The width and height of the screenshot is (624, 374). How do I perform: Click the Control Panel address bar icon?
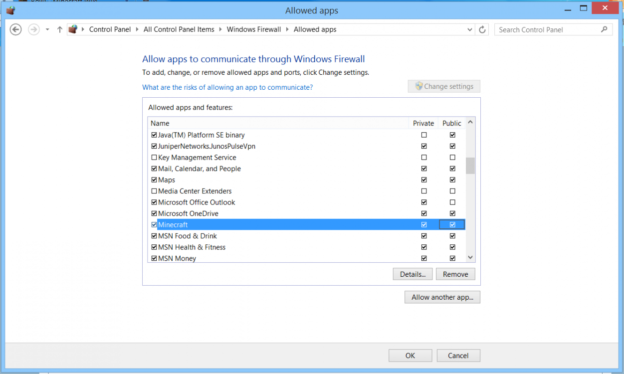[73, 30]
